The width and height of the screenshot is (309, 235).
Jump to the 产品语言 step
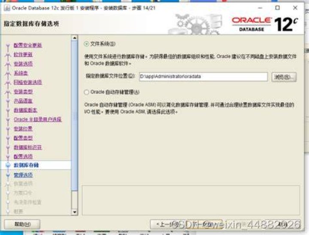pos(23,101)
